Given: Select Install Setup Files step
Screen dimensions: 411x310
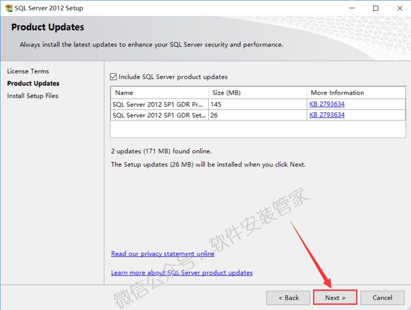Looking at the screenshot, I should [x=32, y=96].
